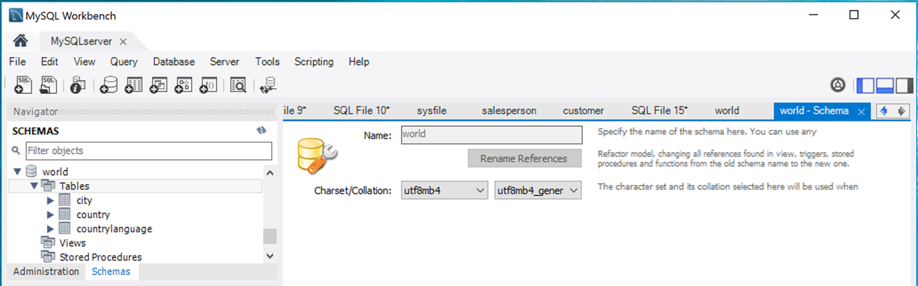Viewport: 918px width, 286px height.
Task: Click the city table icon
Action: coord(64,200)
